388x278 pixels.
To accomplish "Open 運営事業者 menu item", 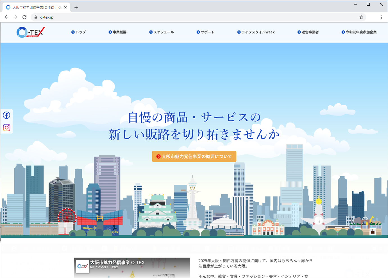I will (308, 32).
